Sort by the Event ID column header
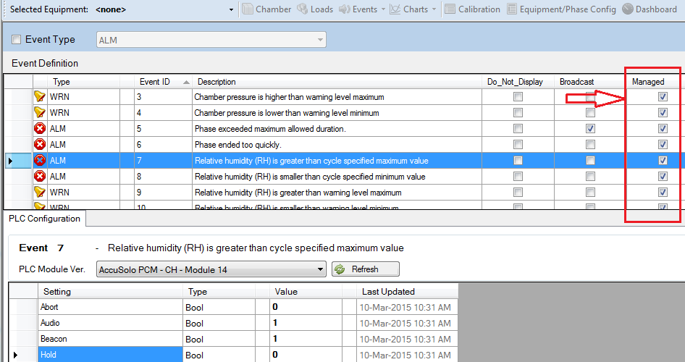Screen dimensions: 685x362 click(164, 82)
